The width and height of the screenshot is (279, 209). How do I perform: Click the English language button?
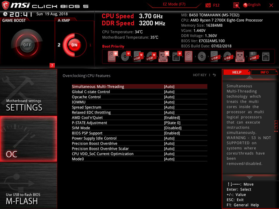coord(254,5)
